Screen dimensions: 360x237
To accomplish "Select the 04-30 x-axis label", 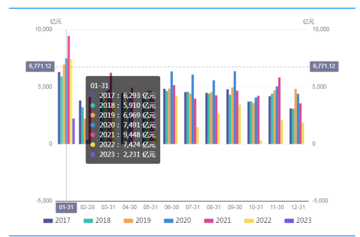I will (130, 207).
